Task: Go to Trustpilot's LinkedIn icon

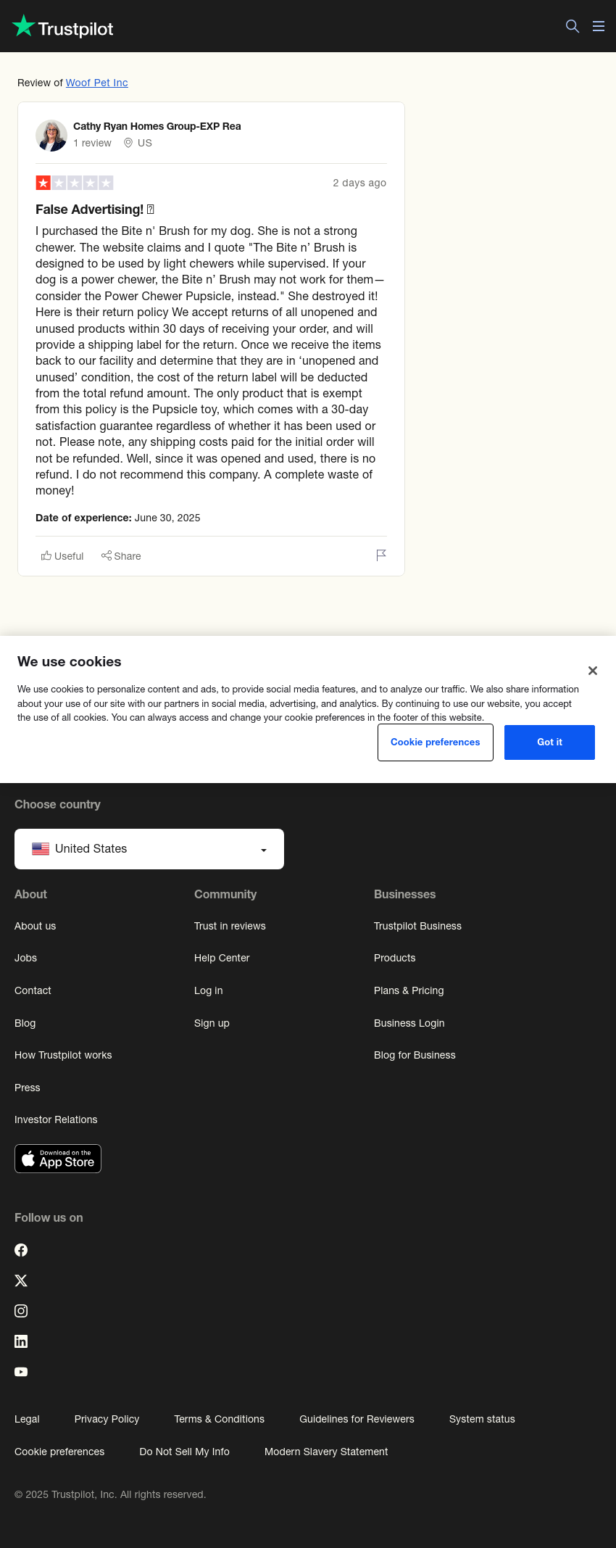Action: (x=21, y=1341)
